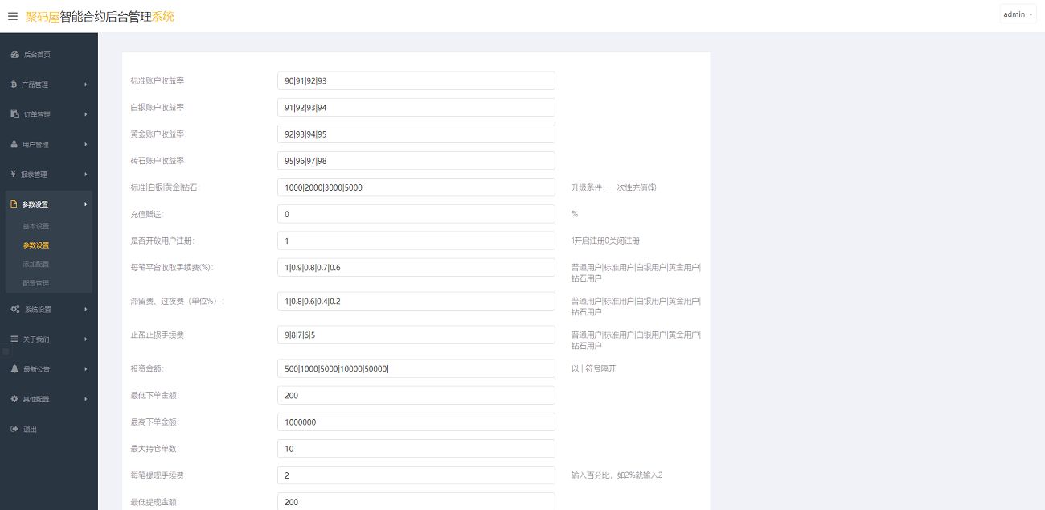1045x510 pixels.
Task: Select the highlighted 参数设置 submenu link
Action: click(36, 245)
